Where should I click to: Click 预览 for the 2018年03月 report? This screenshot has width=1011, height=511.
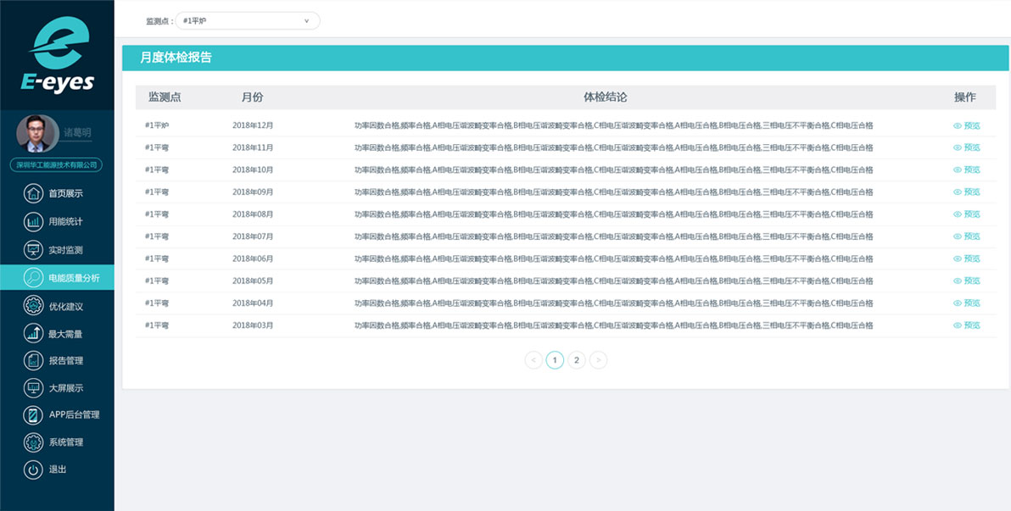pyautogui.click(x=966, y=325)
